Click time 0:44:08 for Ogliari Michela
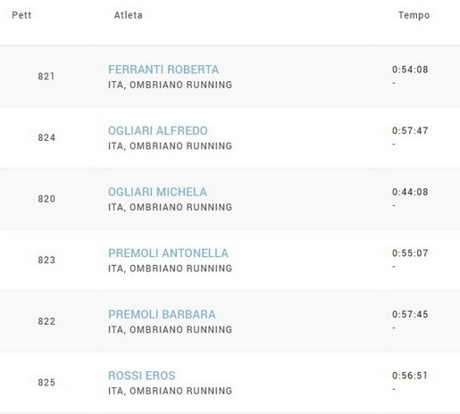The width and height of the screenshot is (460, 414). pos(410,192)
